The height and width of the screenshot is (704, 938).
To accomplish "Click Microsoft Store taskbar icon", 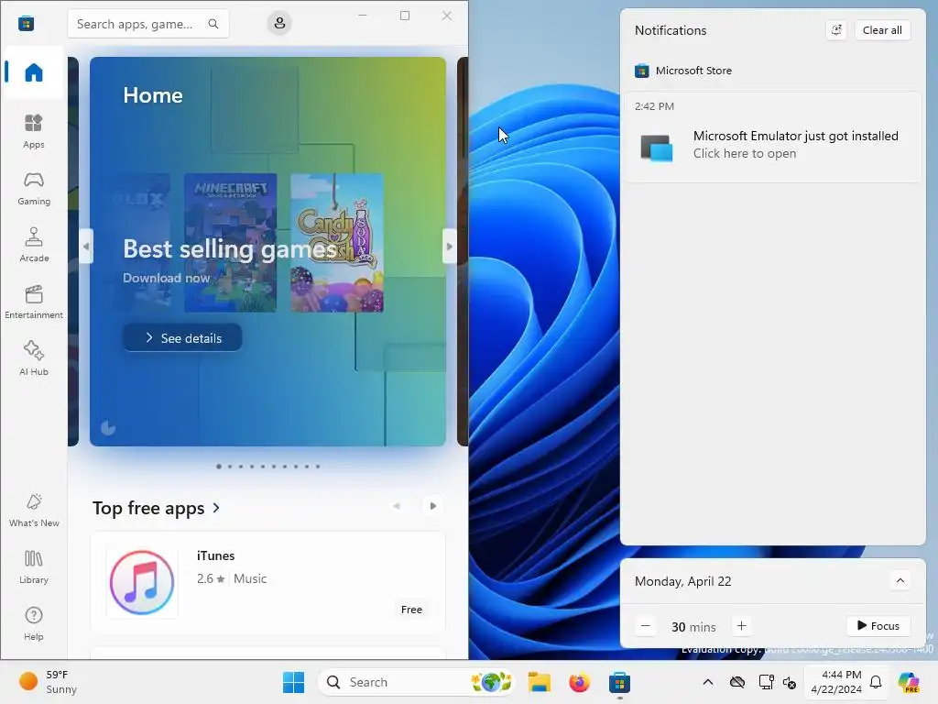I will tap(619, 682).
